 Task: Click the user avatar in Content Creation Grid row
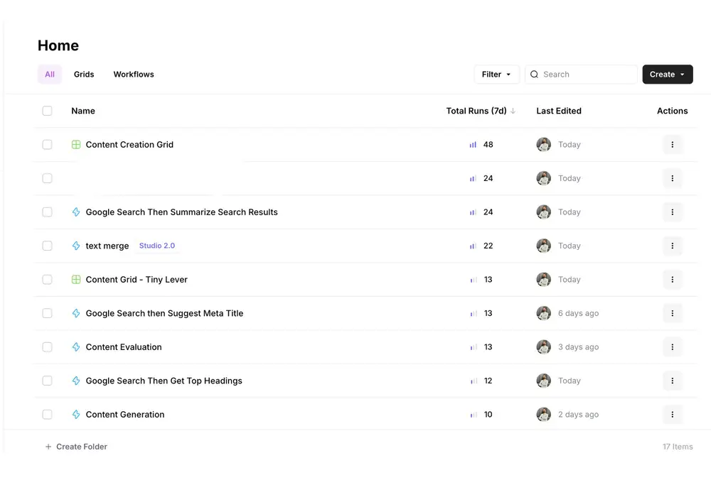544,145
